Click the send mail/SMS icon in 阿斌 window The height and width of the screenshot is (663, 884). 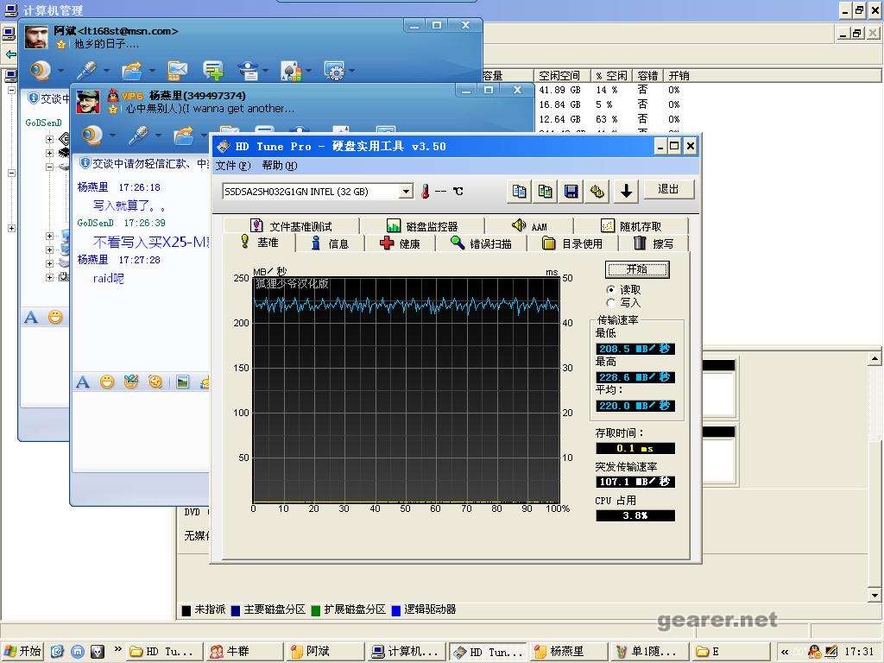coord(178,71)
